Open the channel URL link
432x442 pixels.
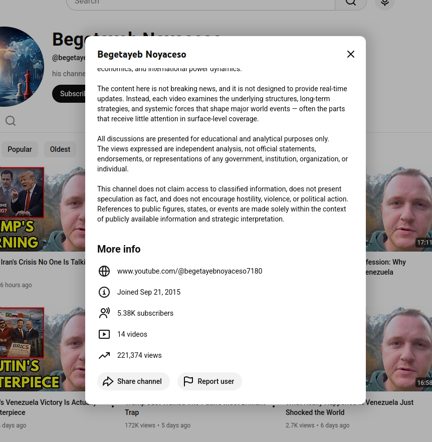point(189,271)
